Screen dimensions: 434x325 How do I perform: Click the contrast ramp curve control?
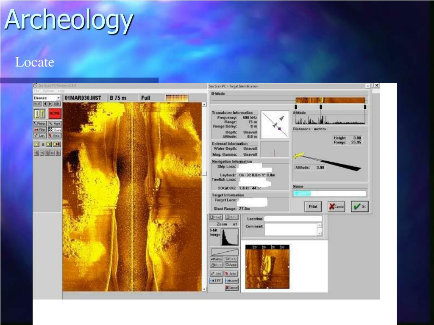[225, 252]
